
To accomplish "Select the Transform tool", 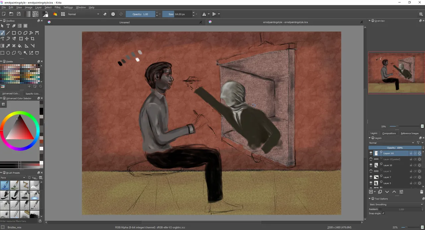I will point(21,39).
